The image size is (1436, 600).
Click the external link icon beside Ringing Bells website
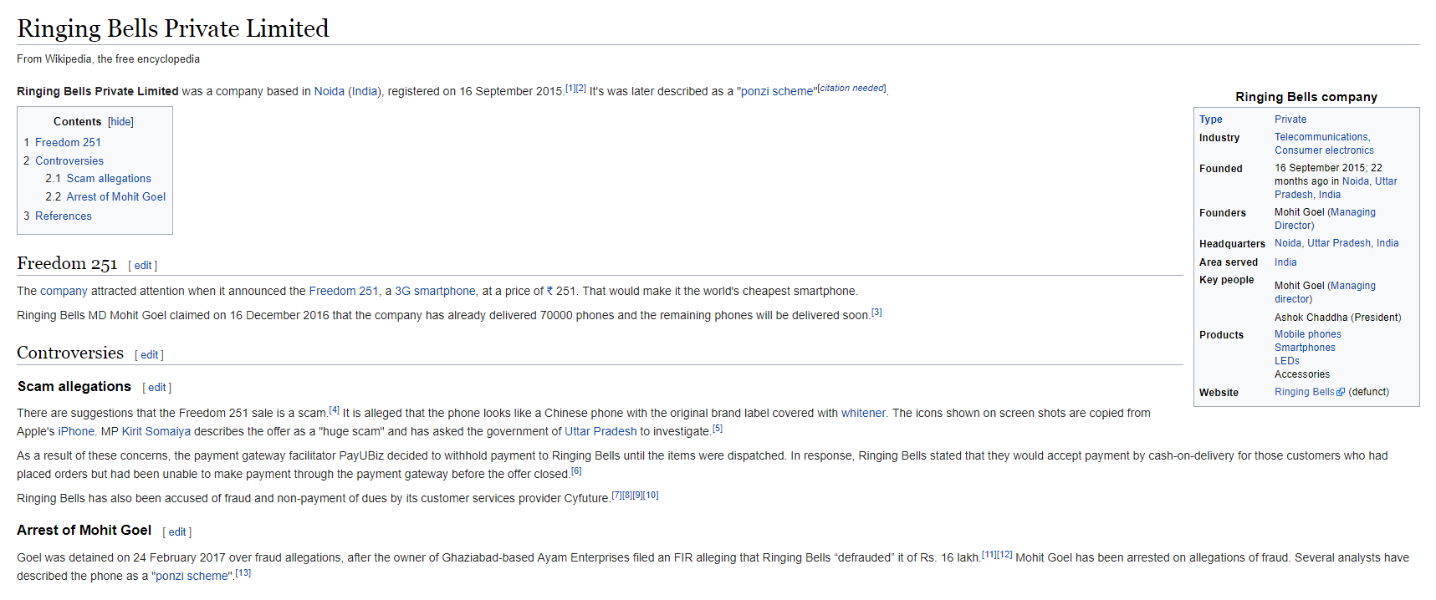(x=1341, y=392)
